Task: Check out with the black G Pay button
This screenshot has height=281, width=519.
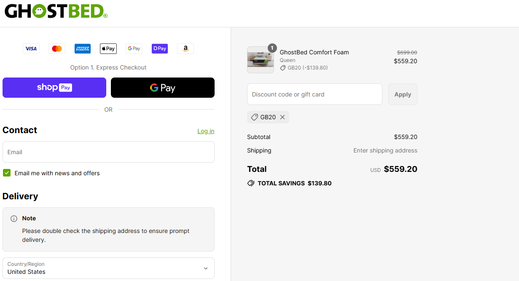Action: point(163,88)
